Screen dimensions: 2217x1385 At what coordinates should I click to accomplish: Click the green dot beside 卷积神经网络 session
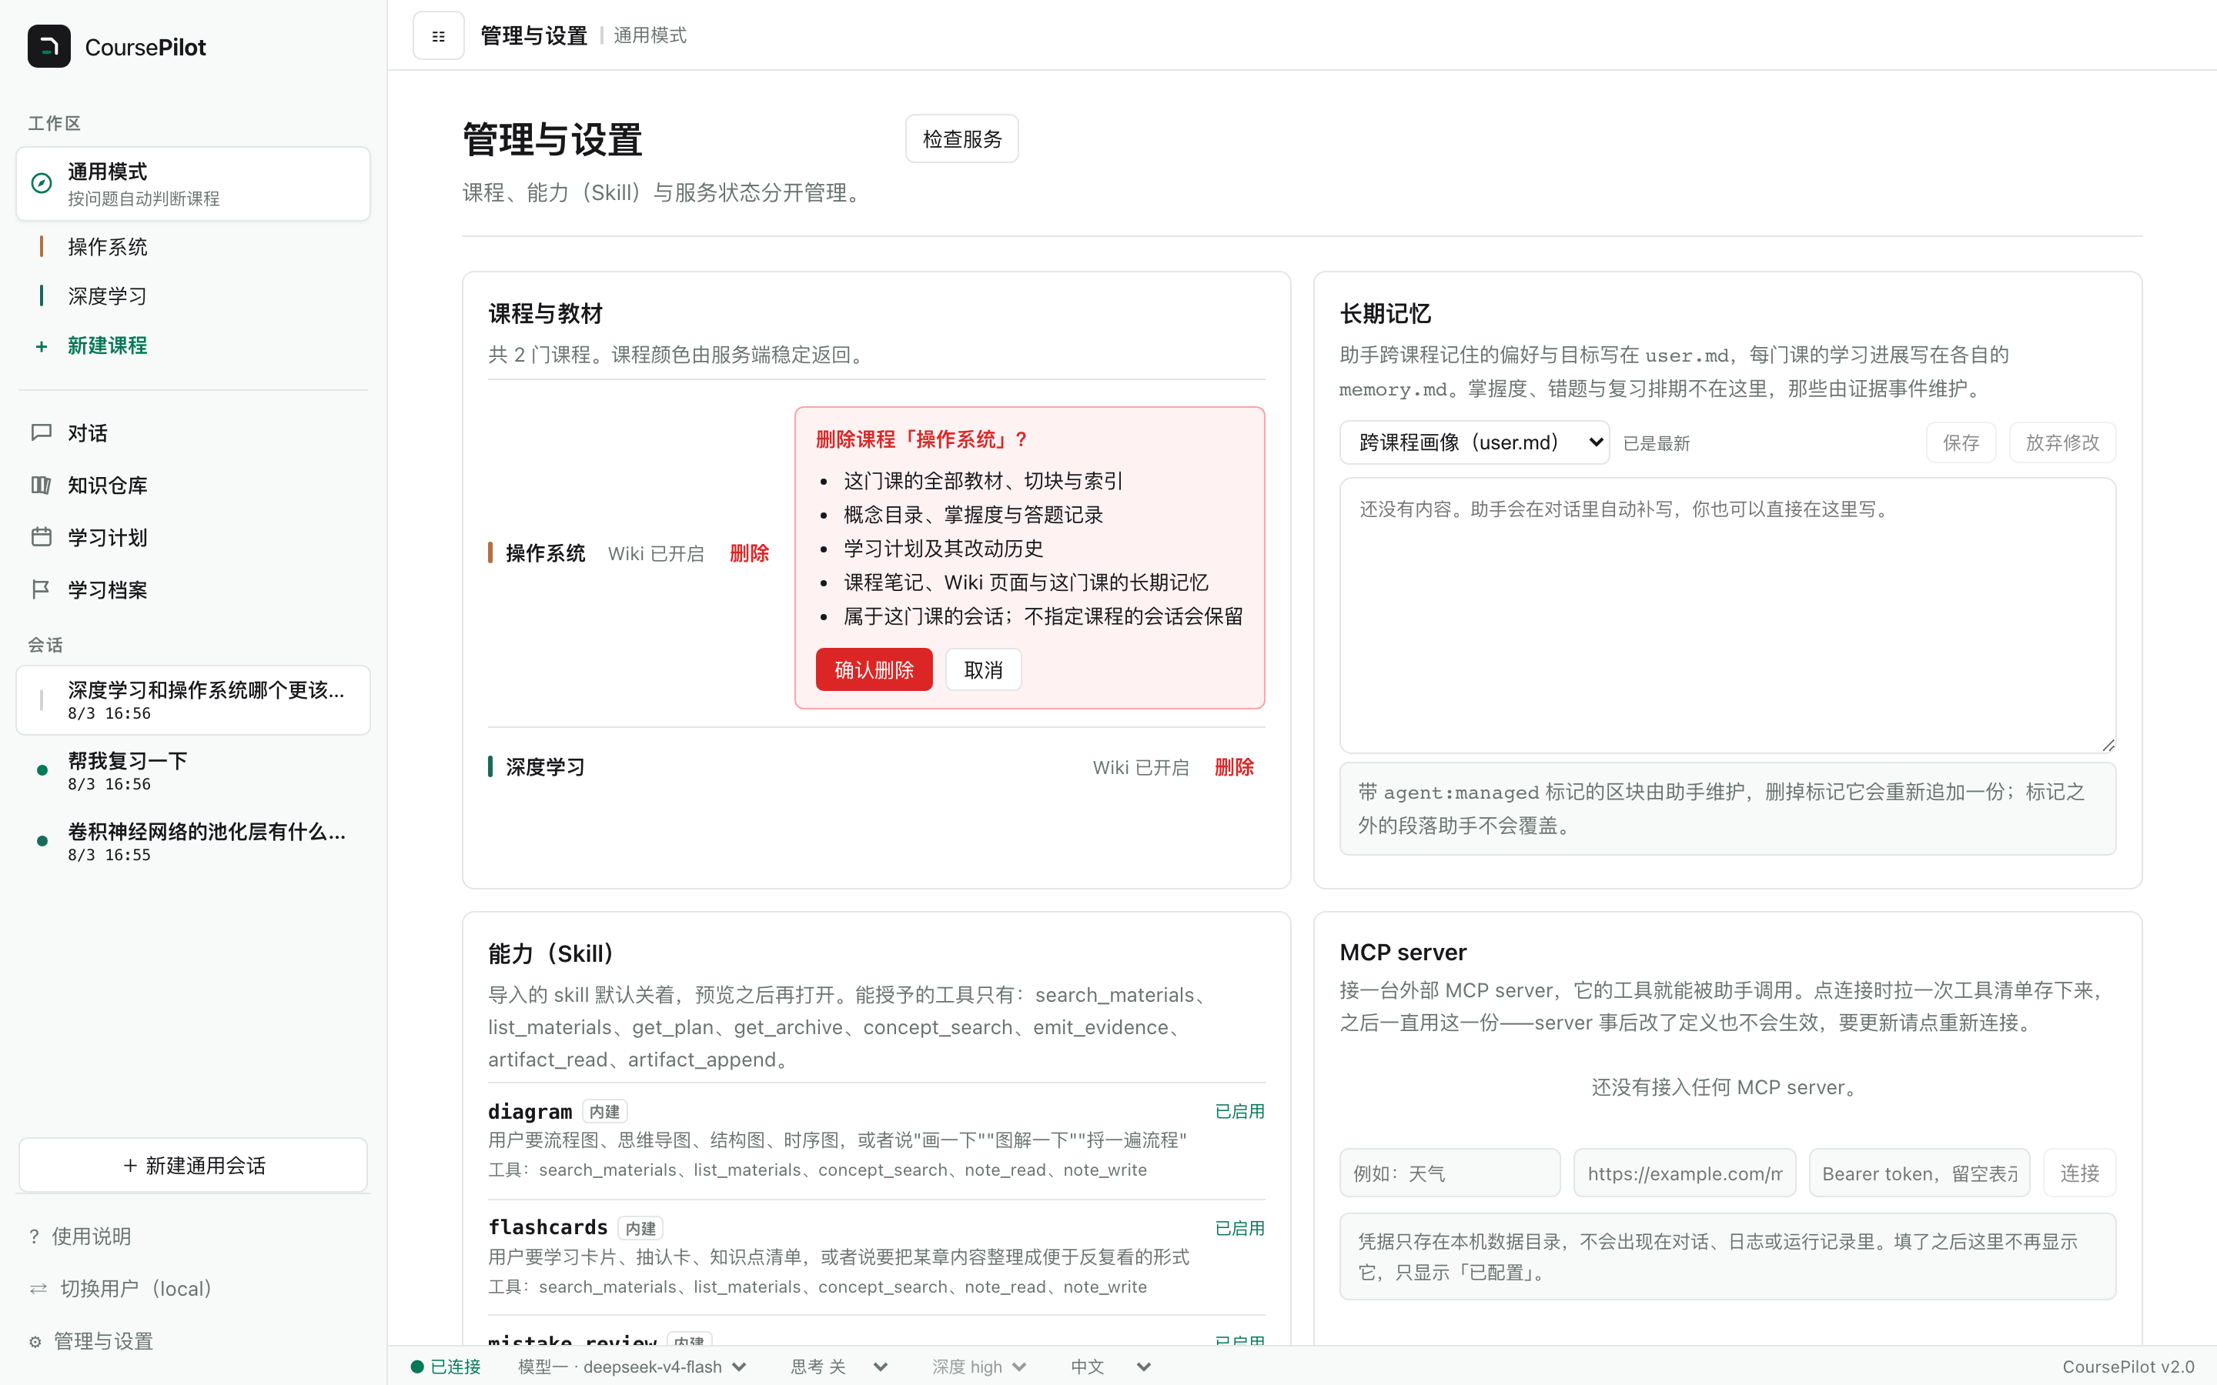[42, 841]
